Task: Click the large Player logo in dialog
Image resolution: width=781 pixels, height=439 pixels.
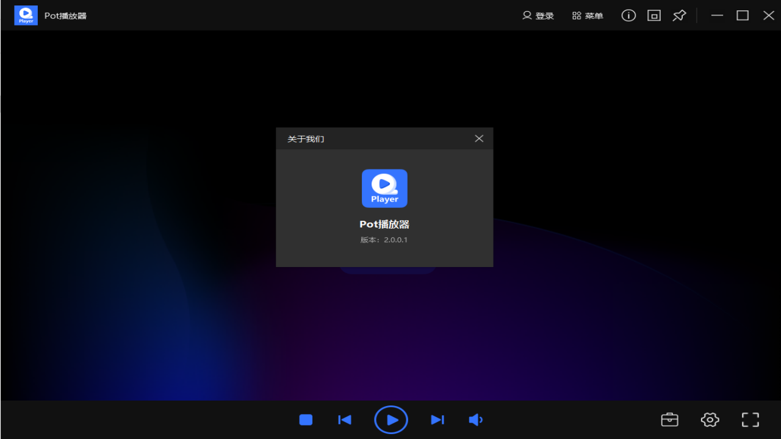Action: click(x=384, y=188)
